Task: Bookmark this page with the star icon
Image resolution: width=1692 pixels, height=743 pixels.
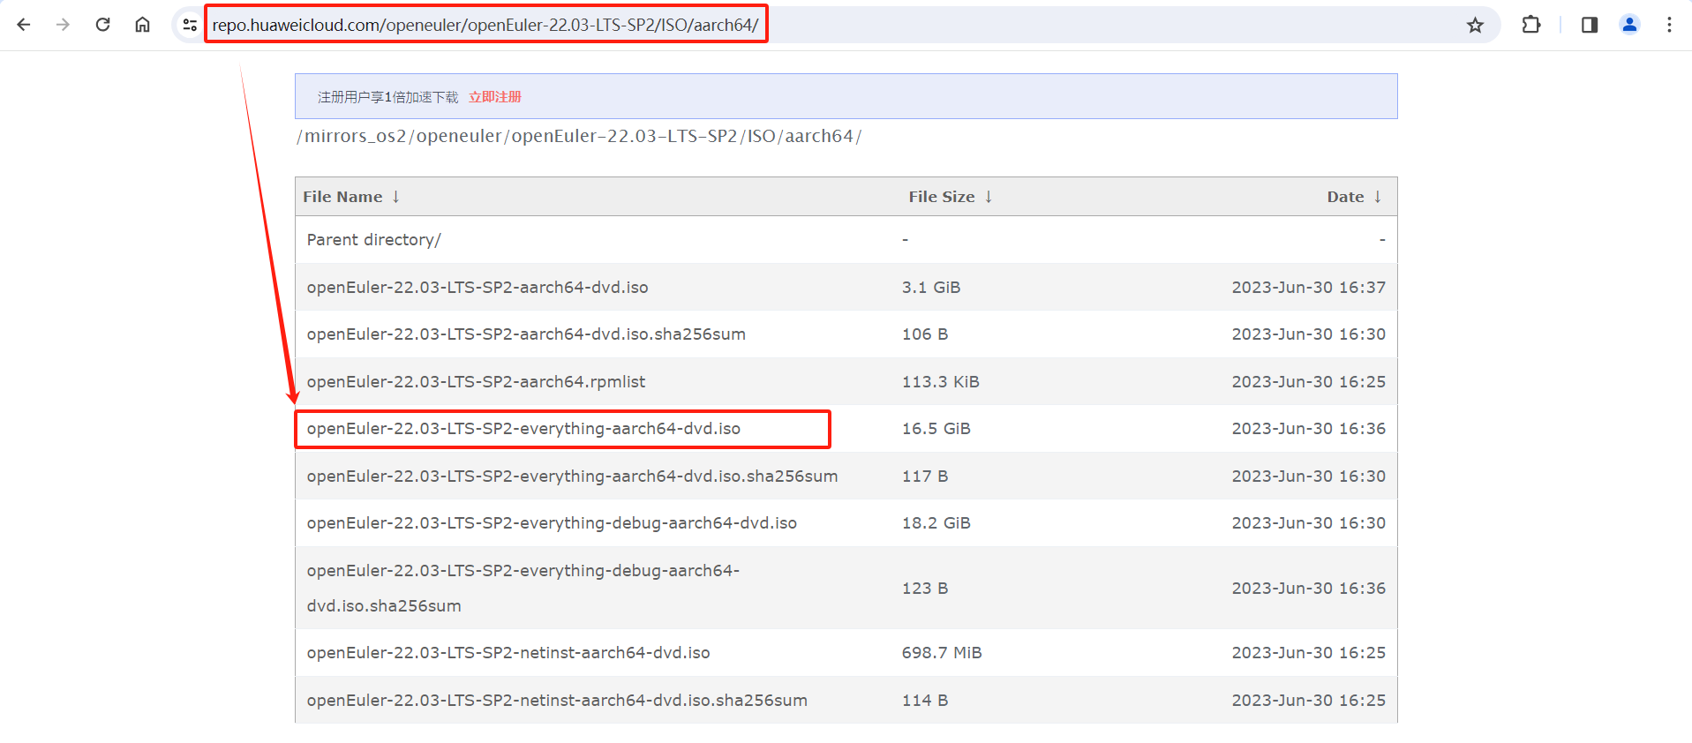Action: [x=1475, y=25]
